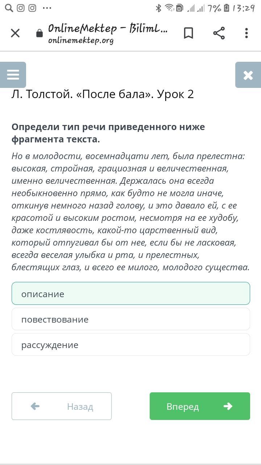Open the hamburger side menu
Viewport: 261px width, 465px height.
[13, 75]
